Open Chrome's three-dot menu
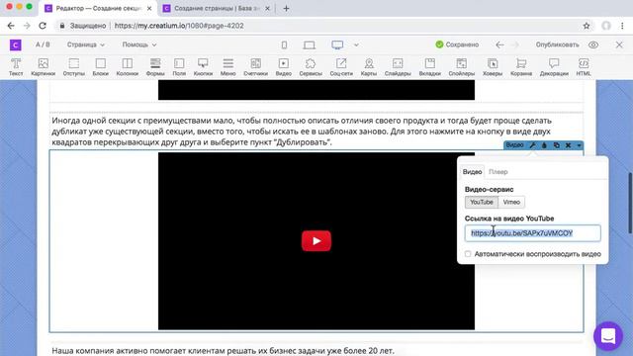Viewport: 633px width, 356px height. [622, 26]
